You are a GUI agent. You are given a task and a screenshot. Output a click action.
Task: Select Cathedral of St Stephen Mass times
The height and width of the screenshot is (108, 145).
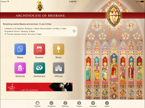35,28
